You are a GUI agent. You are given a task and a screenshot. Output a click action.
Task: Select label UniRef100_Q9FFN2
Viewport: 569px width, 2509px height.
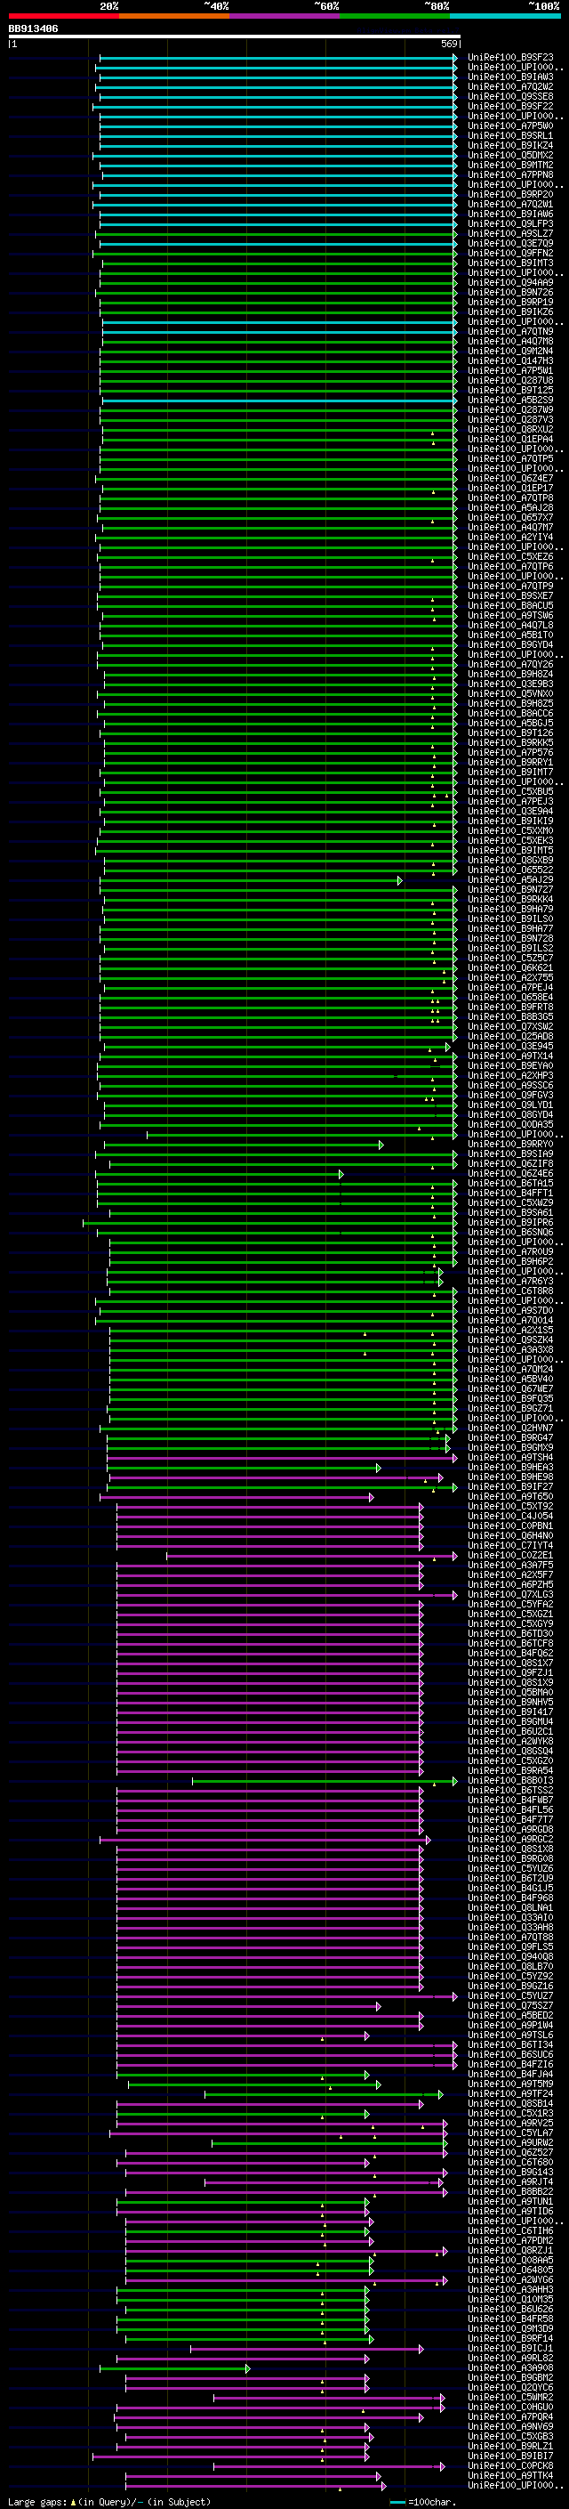point(510,254)
